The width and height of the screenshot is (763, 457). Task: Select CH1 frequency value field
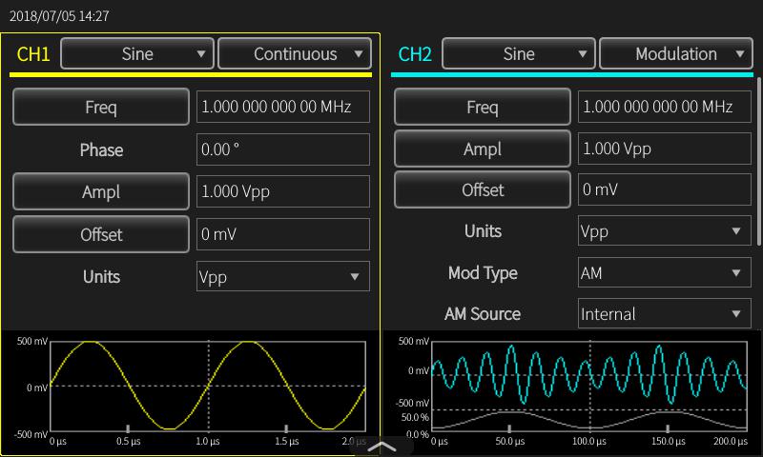point(283,107)
